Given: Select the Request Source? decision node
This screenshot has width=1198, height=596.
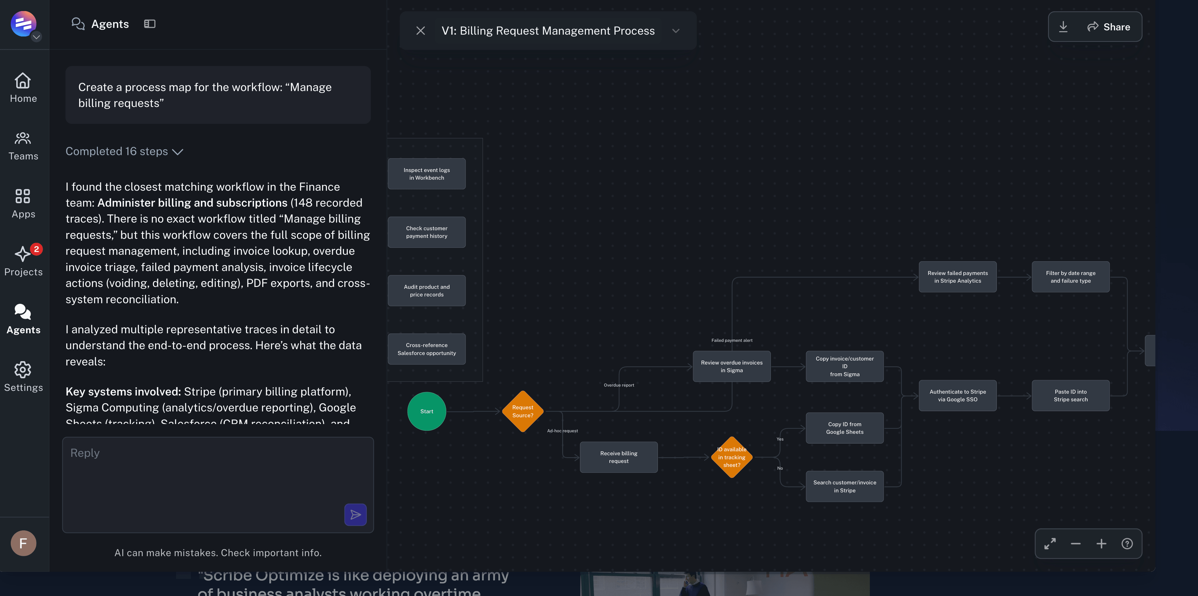Looking at the screenshot, I should pyautogui.click(x=523, y=411).
